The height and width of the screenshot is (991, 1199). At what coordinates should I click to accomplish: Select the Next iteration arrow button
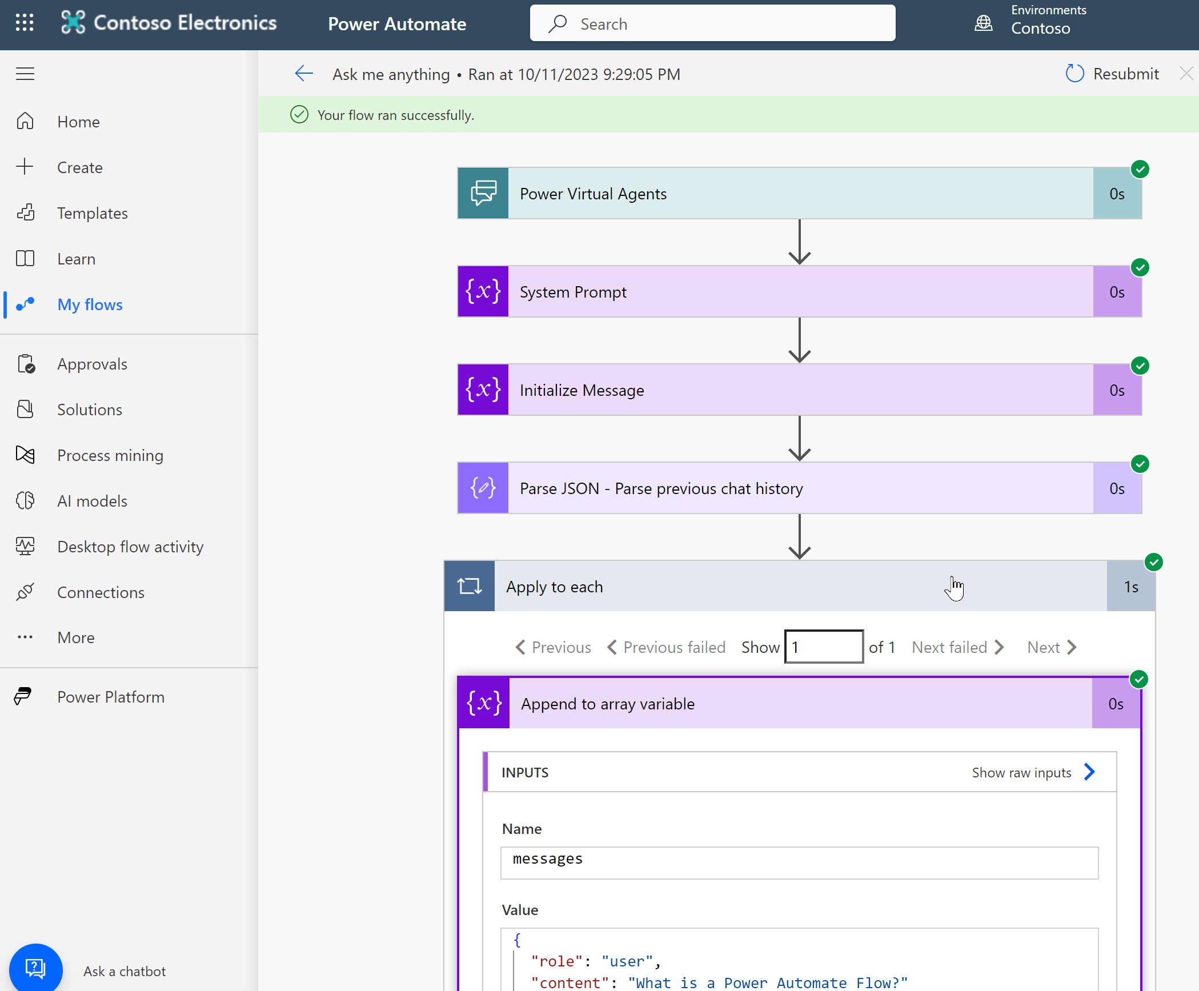1073,647
